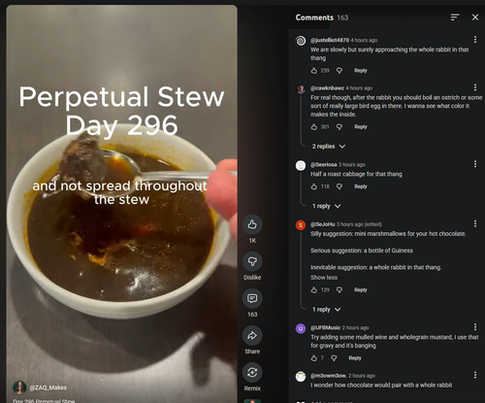Open @cawknbawz profile avatar

click(x=301, y=89)
